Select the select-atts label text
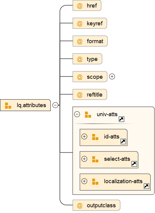The height and width of the screenshot is (213, 155). tap(117, 159)
